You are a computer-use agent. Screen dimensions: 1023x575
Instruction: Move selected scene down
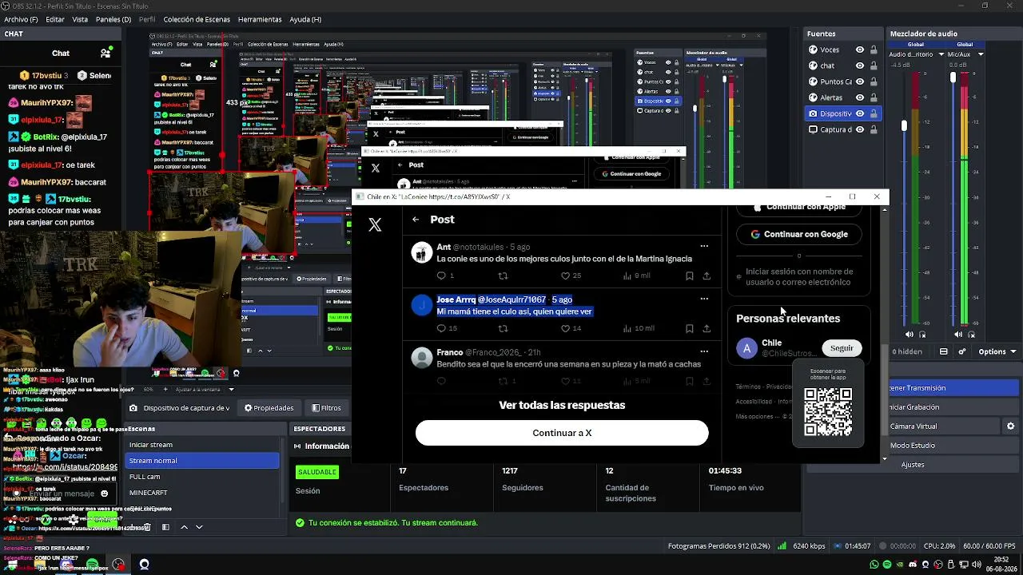click(199, 527)
